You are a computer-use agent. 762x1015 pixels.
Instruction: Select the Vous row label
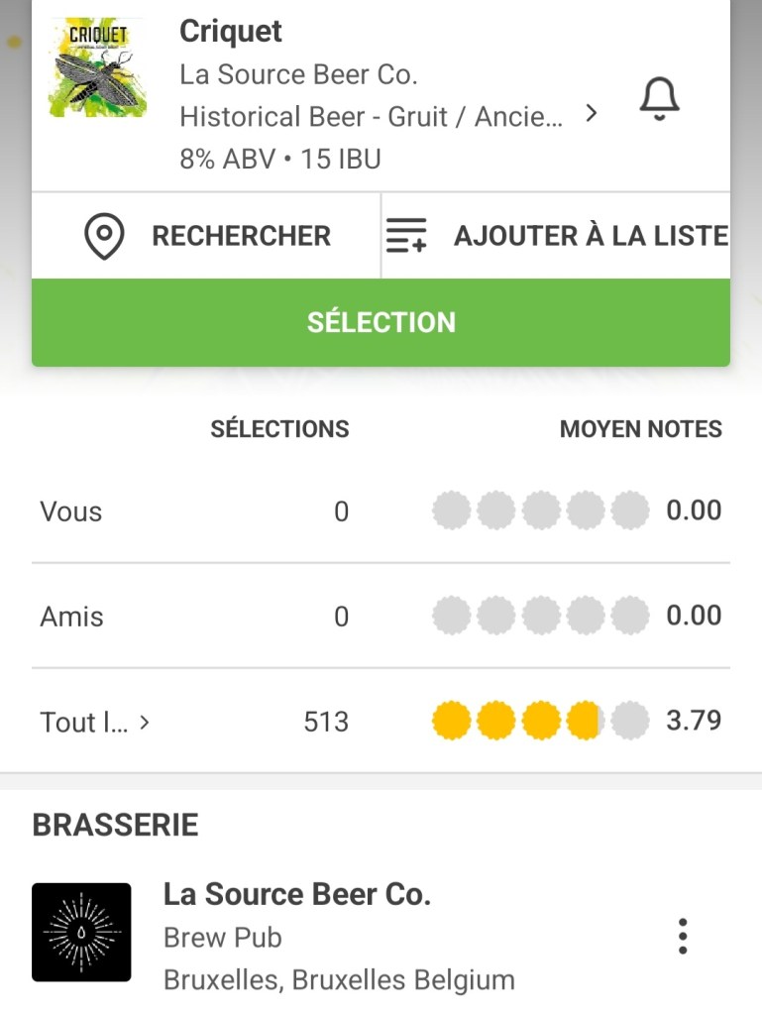[71, 511]
